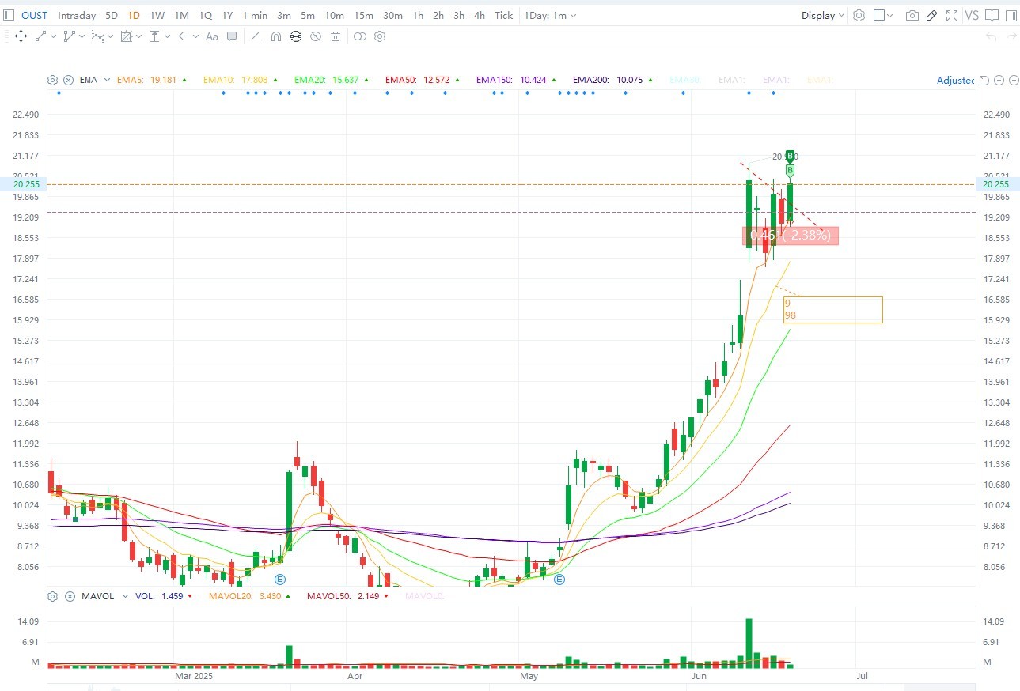Expand polygon tool options arrow
Viewport: 1020px width, 691px height.
82,36
